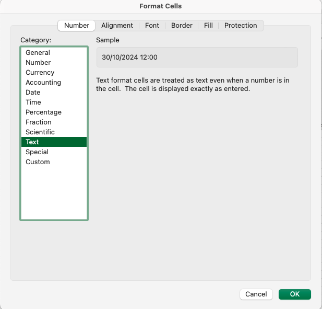322x309 pixels.
Task: Choose the Special category
Action: 37,152
